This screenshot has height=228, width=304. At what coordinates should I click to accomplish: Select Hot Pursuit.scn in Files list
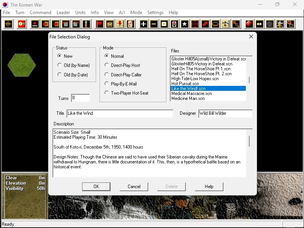click(x=185, y=84)
